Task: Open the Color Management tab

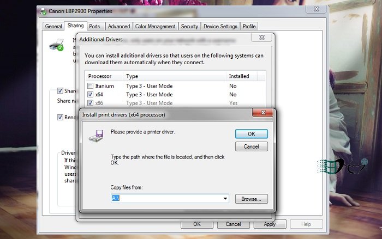Action: pos(155,26)
